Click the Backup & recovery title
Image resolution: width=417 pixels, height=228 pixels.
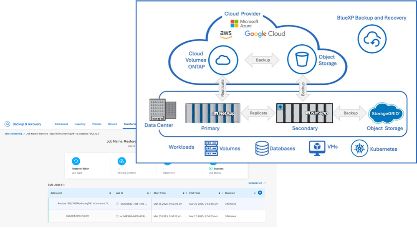(x=27, y=124)
